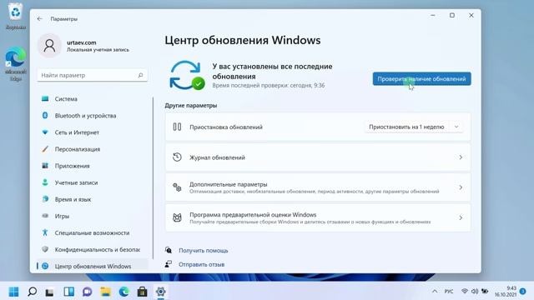Viewport: 534px width, 300px height.
Task: Open Microsoft Store from taskbar
Action: pos(143,292)
